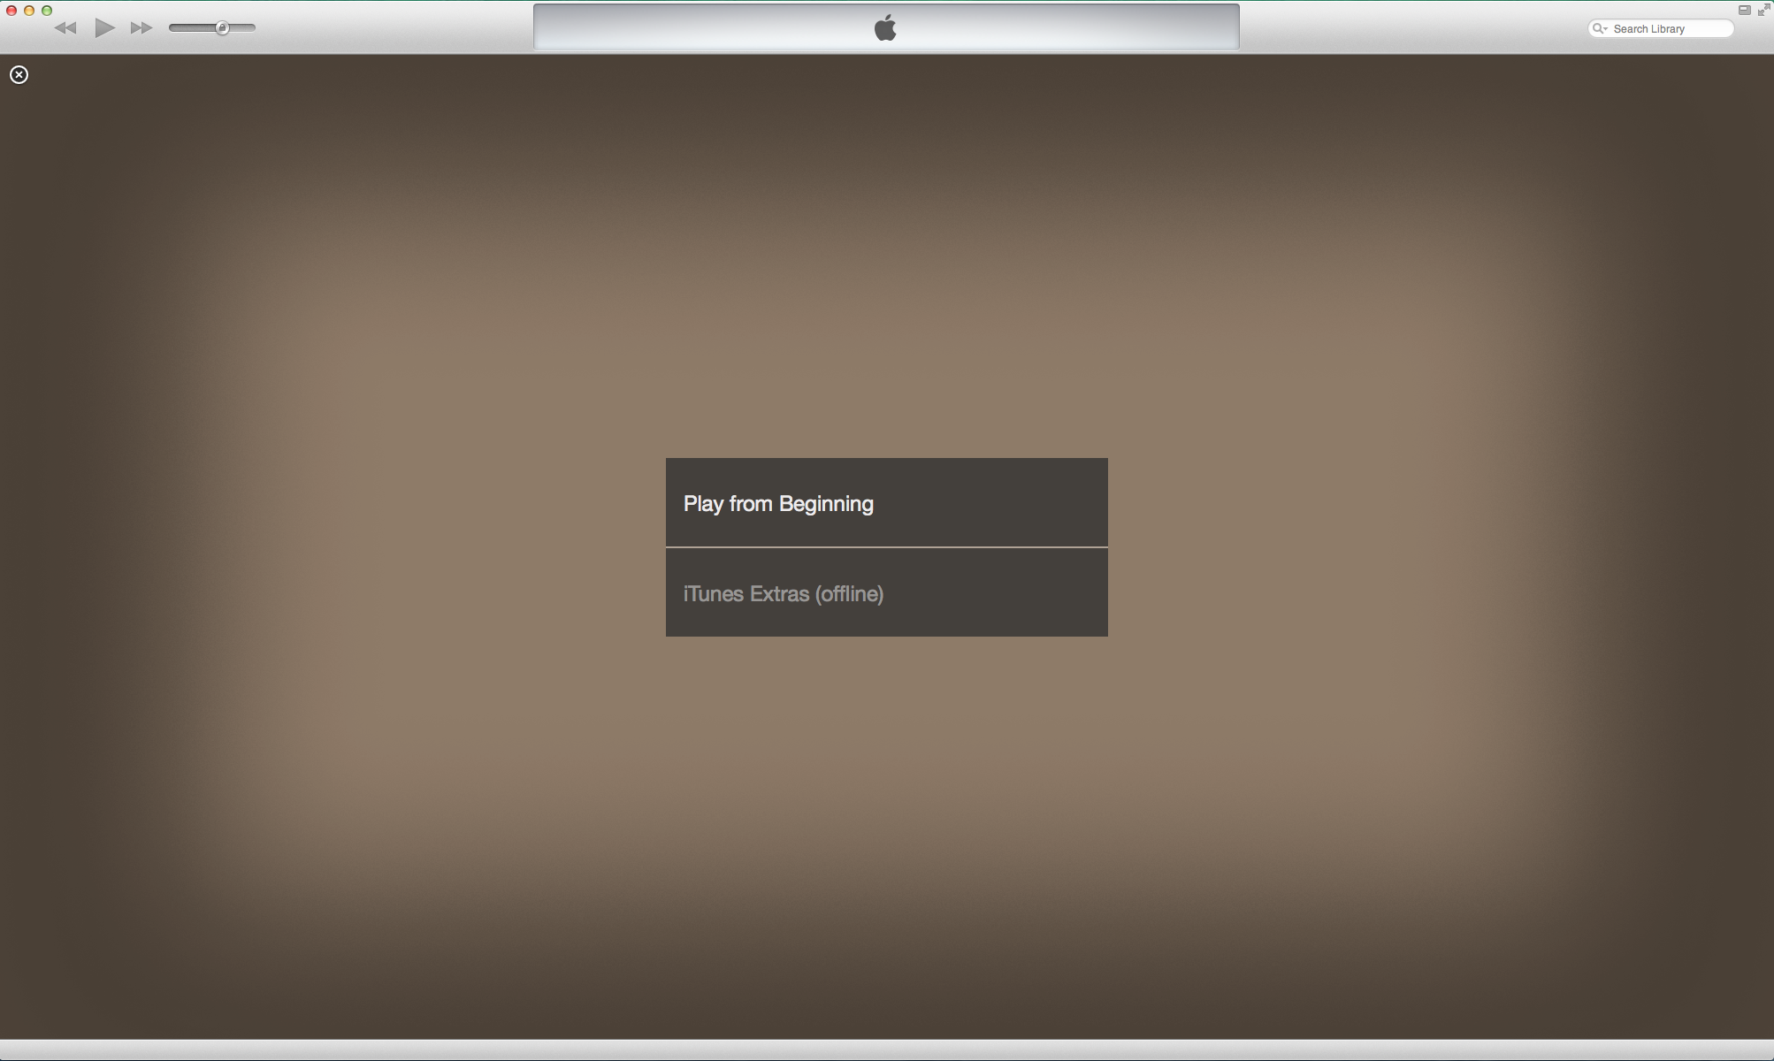Open search options magnifier dropdown
1774x1061 pixels.
[1600, 29]
